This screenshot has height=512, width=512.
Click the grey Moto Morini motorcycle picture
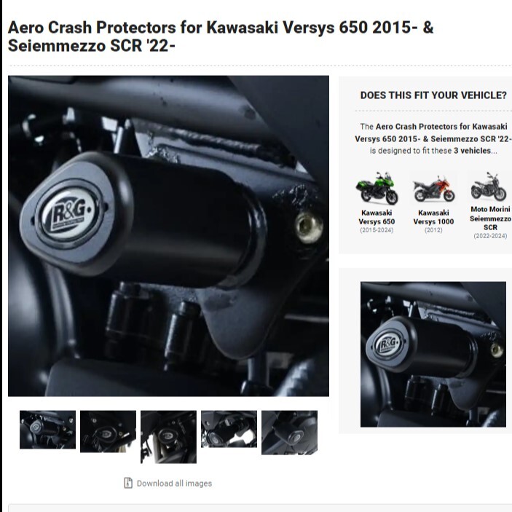point(489,186)
